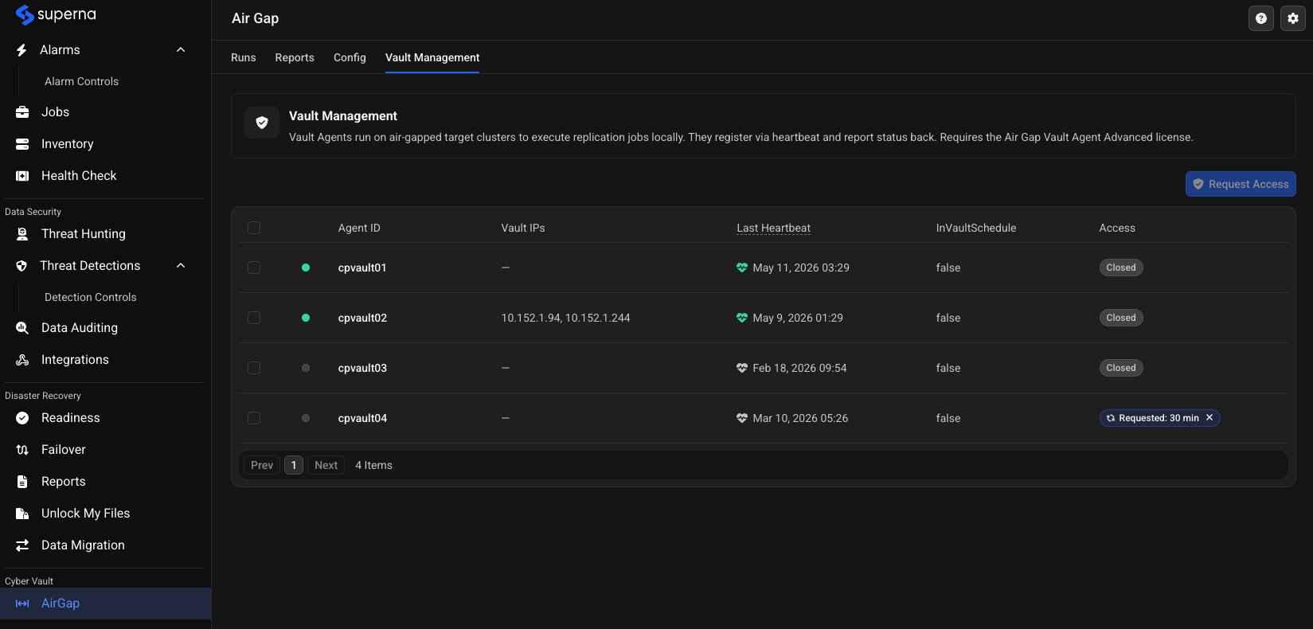Click the Vault Management shield badge
Viewport: 1313px width, 629px height.
[262, 123]
